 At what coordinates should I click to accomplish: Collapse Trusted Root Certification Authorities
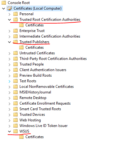tap(10, 20)
